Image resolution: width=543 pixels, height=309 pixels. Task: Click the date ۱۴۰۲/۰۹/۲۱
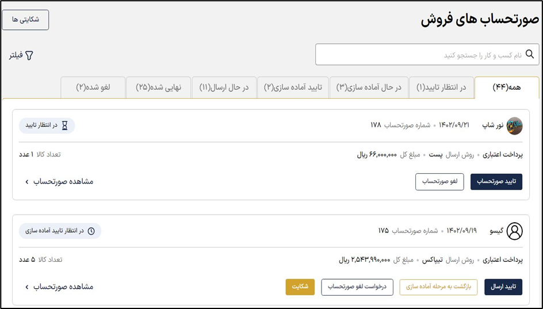[x=454, y=125]
